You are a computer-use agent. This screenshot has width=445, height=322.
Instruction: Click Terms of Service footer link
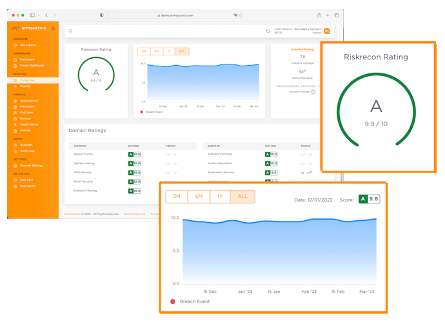[134, 214]
